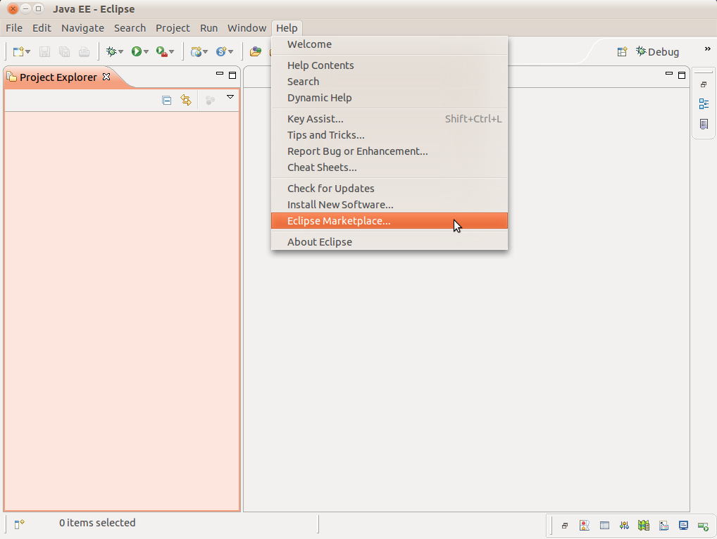The height and width of the screenshot is (539, 717).
Task: Expand the New Web Project dropdown arrow
Action: coord(206,51)
